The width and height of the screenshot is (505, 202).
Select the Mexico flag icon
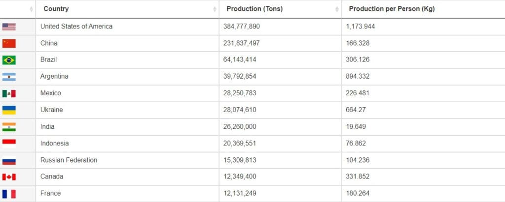coord(9,93)
